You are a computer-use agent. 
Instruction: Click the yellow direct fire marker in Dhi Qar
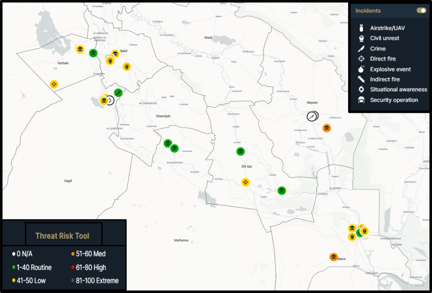point(246,182)
